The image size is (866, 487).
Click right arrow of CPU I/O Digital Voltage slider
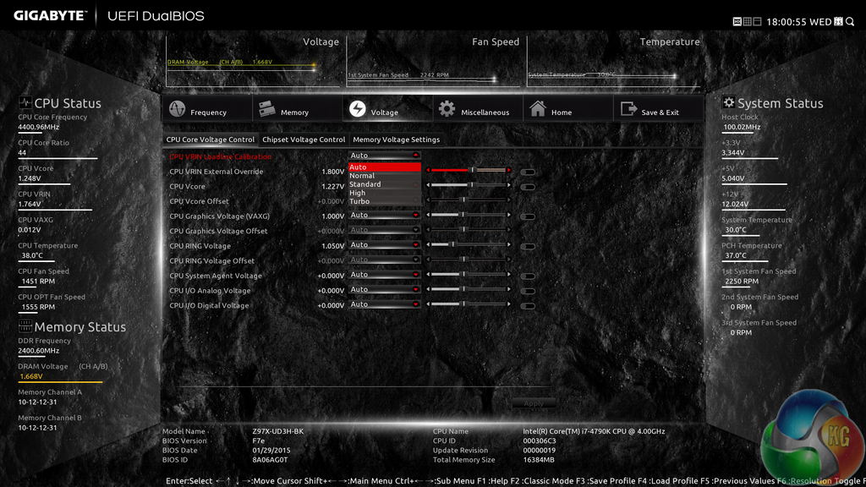(x=508, y=304)
